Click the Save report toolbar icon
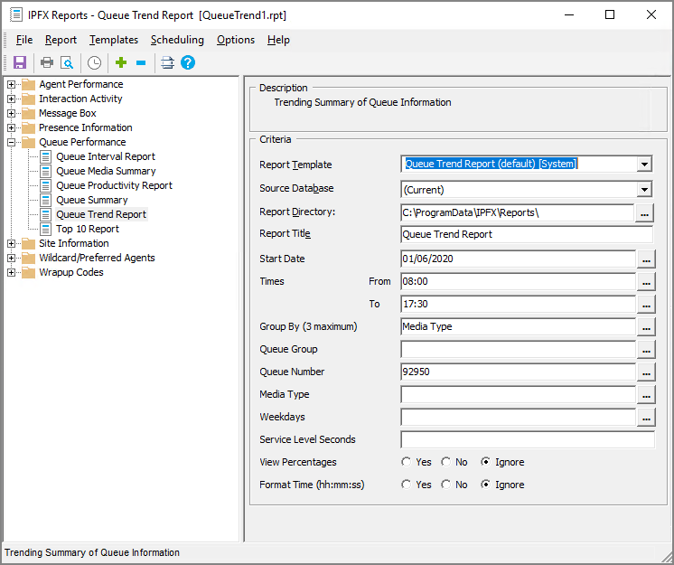 [x=20, y=62]
